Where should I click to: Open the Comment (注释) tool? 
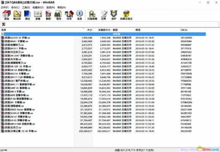point(104,15)
